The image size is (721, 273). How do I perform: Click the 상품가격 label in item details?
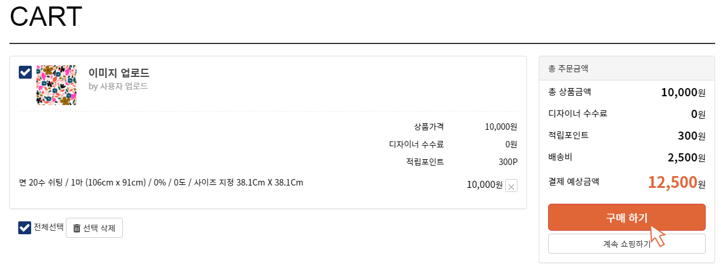click(x=429, y=126)
